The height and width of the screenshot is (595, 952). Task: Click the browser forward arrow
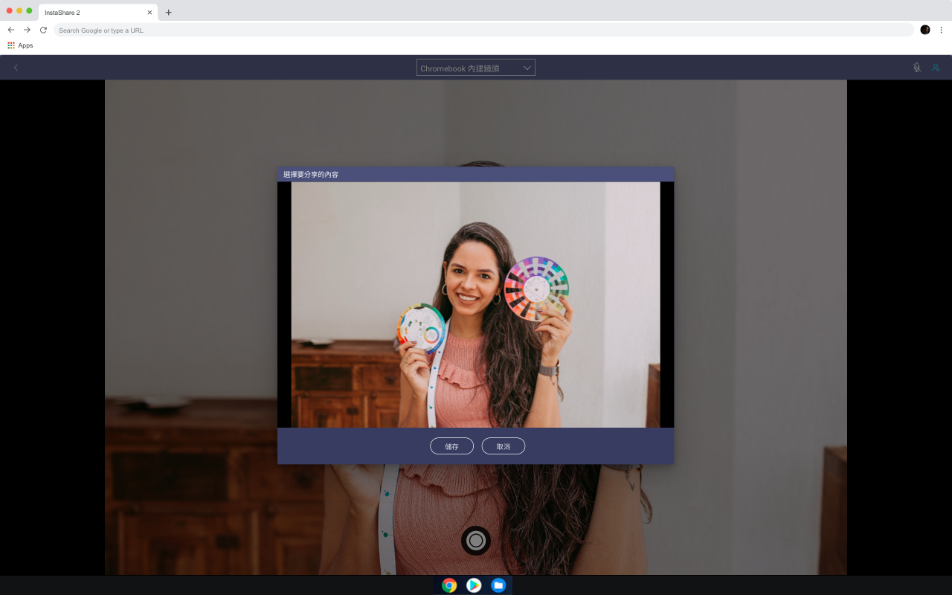pos(27,30)
